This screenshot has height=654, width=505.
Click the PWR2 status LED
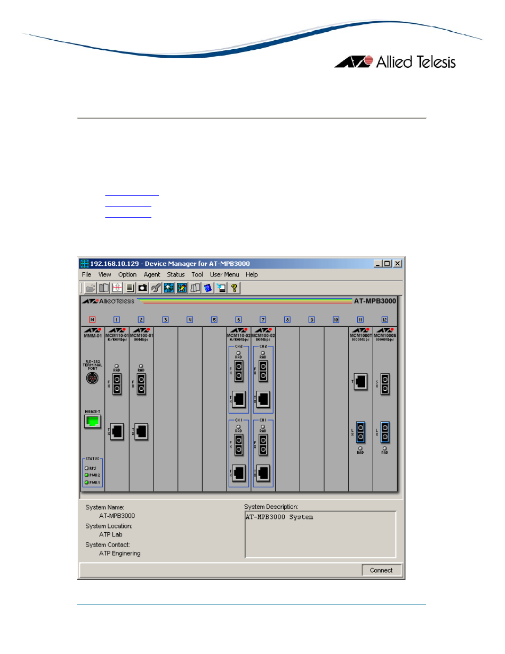point(87,475)
